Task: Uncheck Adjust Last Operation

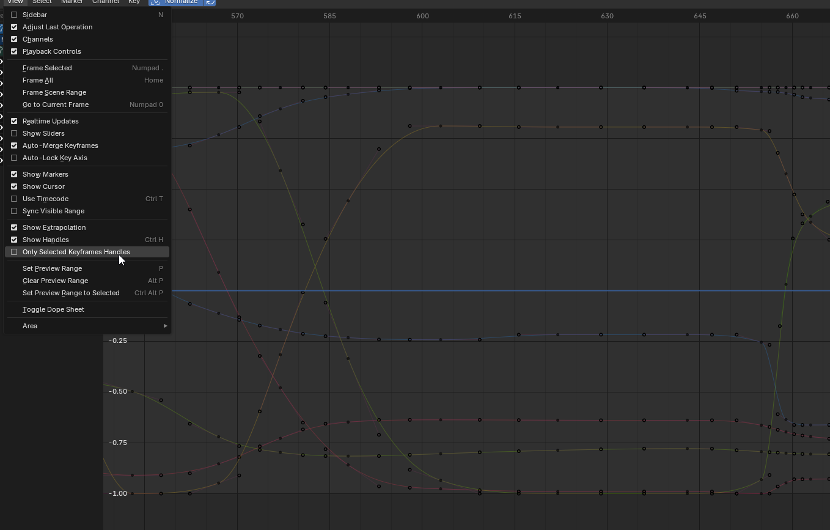Action: click(x=14, y=27)
